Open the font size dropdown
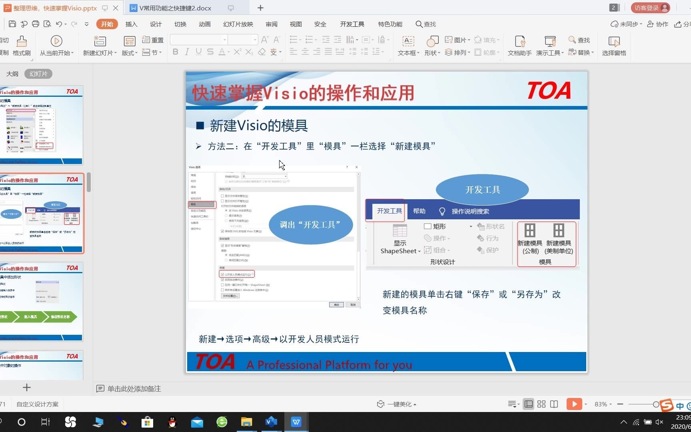Viewport: 691px width, 432px height. pyautogui.click(x=255, y=40)
